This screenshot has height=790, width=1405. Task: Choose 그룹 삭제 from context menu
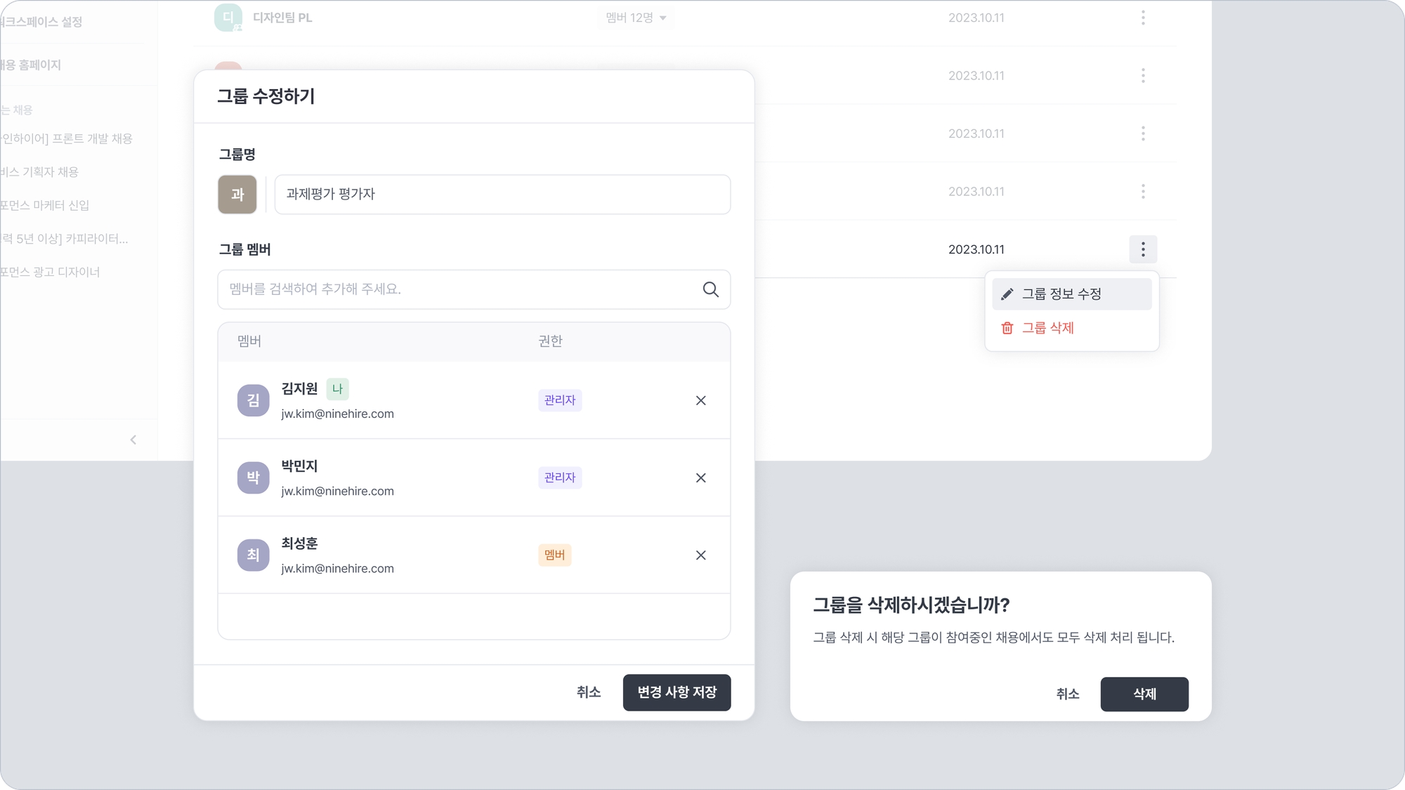1047,328
